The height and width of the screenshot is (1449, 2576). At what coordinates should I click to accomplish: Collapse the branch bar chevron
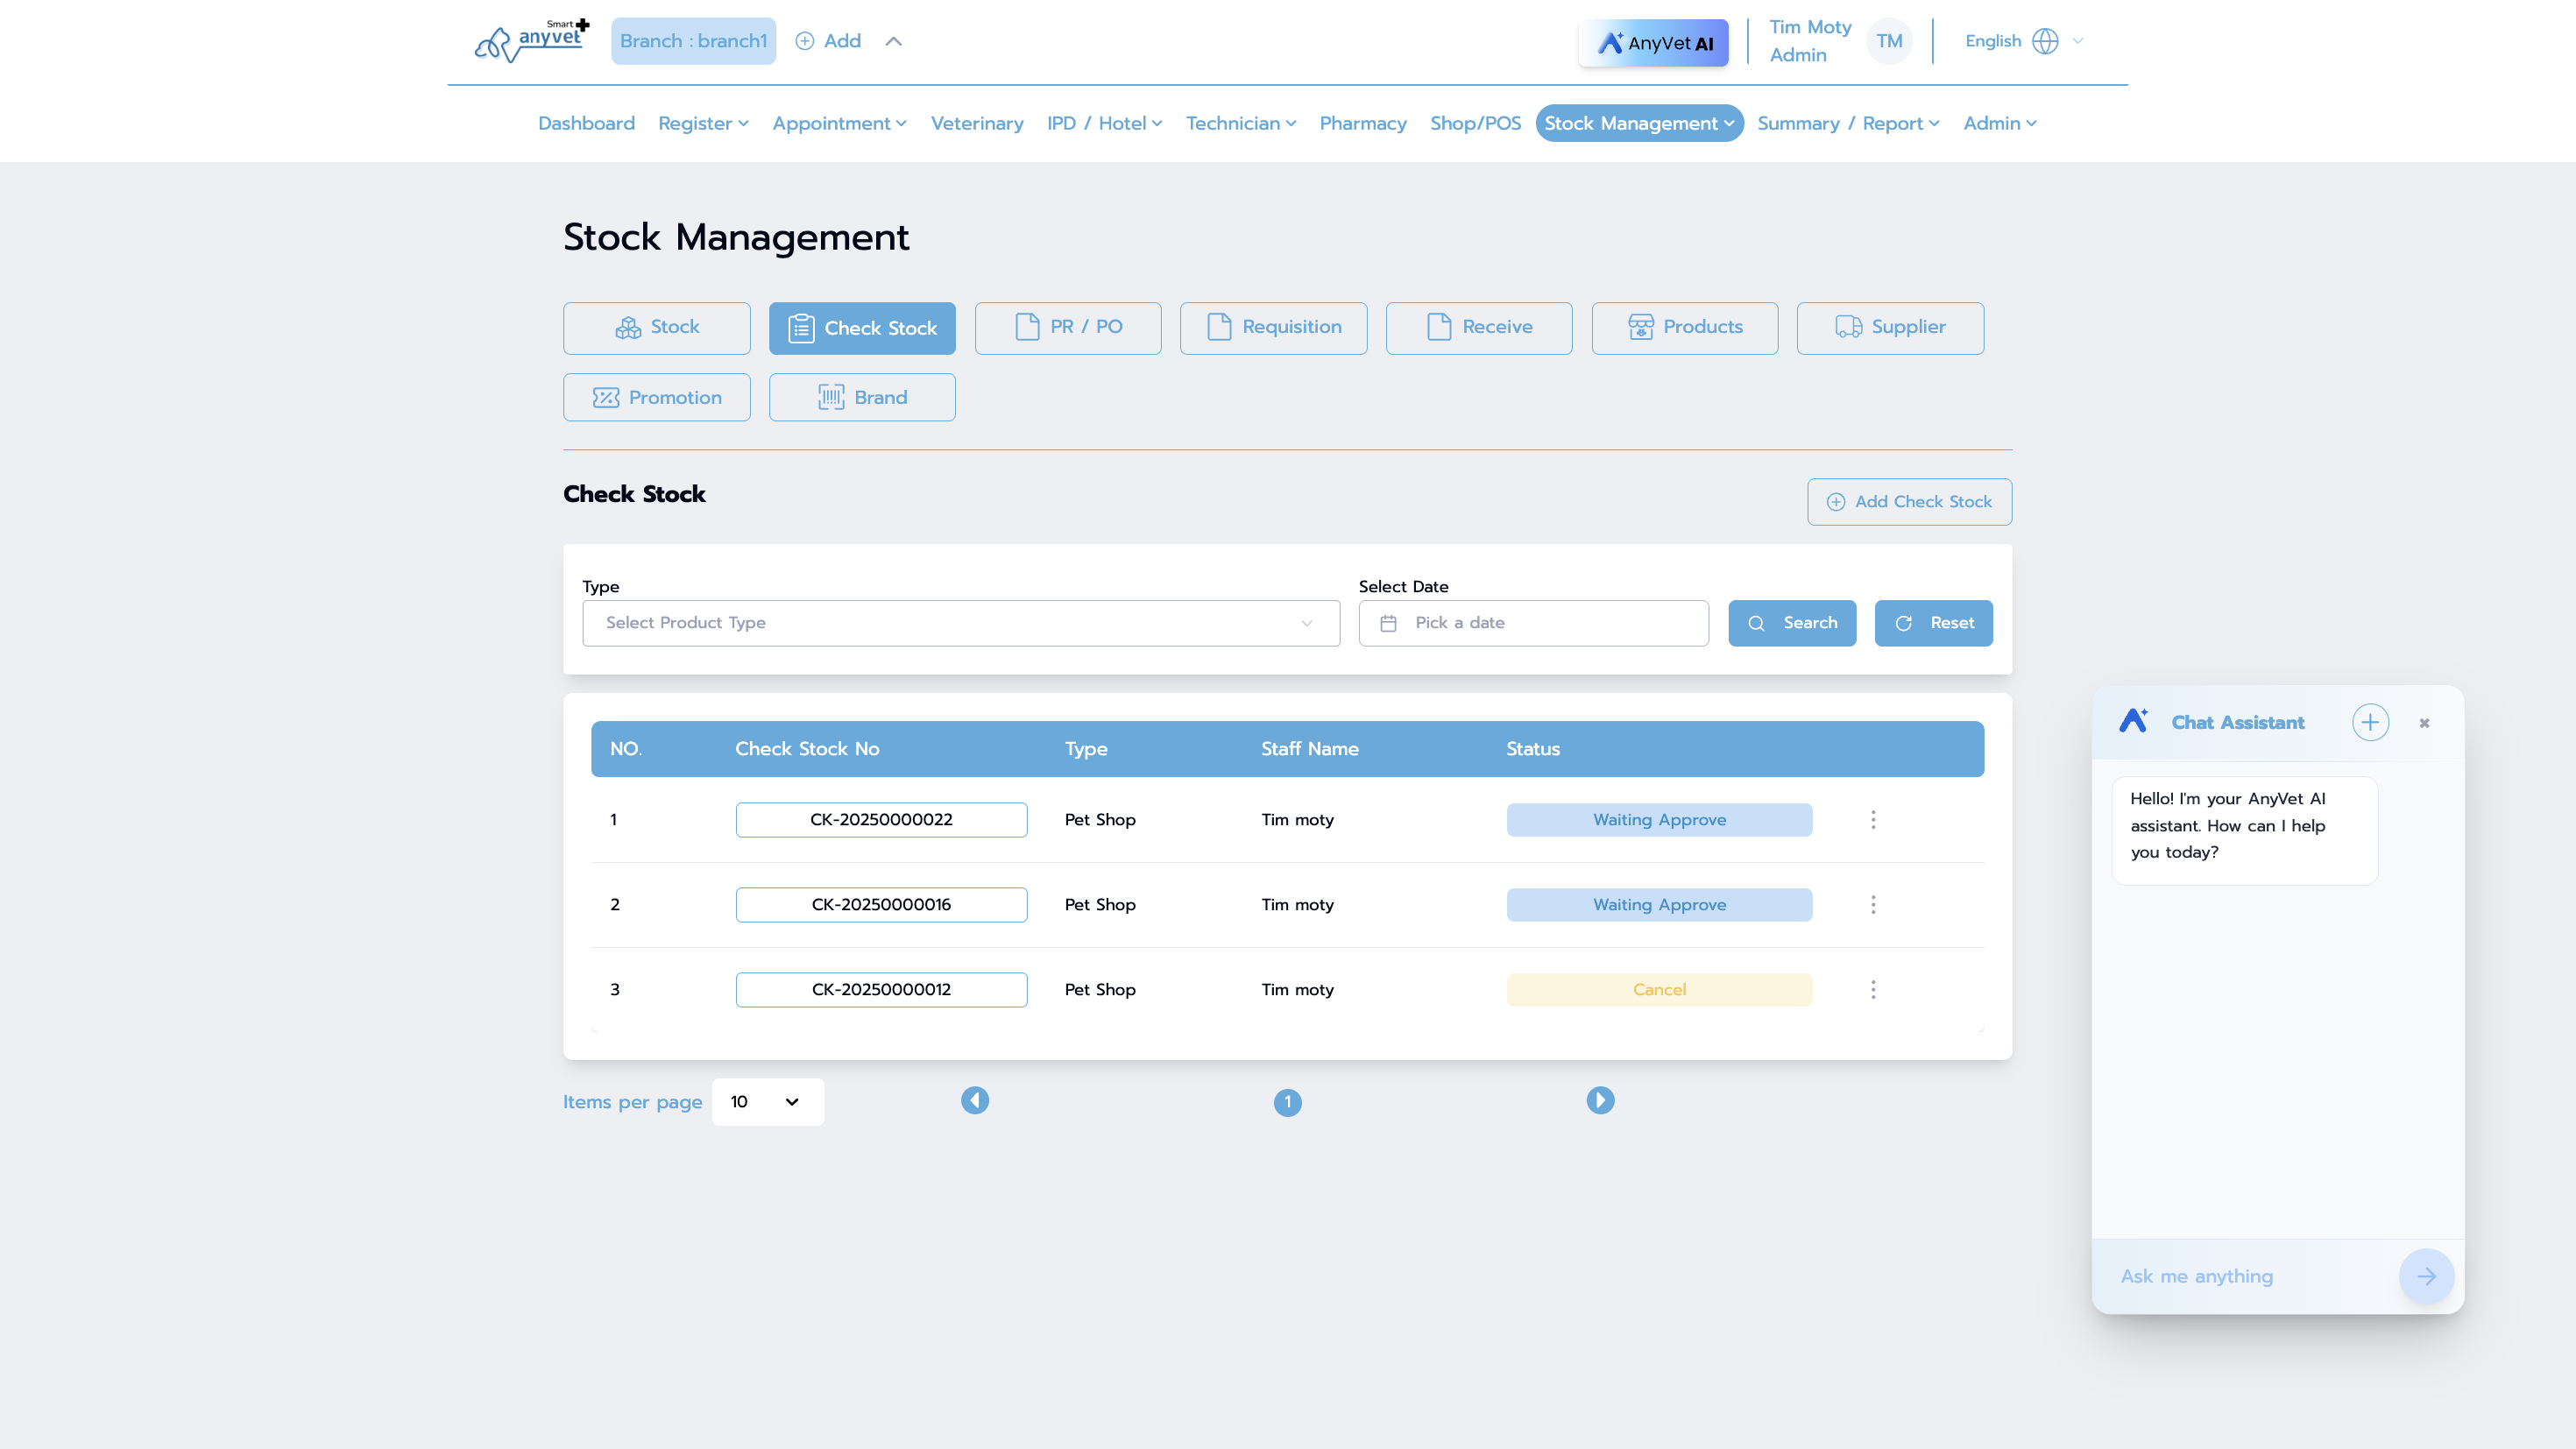(x=894, y=41)
